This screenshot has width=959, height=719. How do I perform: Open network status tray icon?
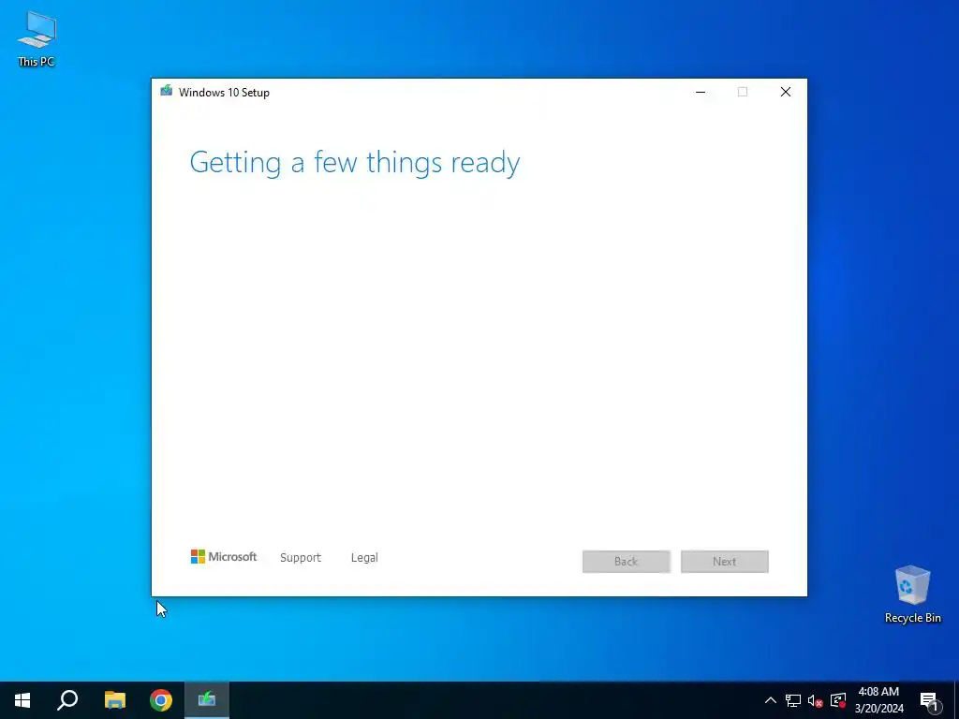tap(793, 700)
